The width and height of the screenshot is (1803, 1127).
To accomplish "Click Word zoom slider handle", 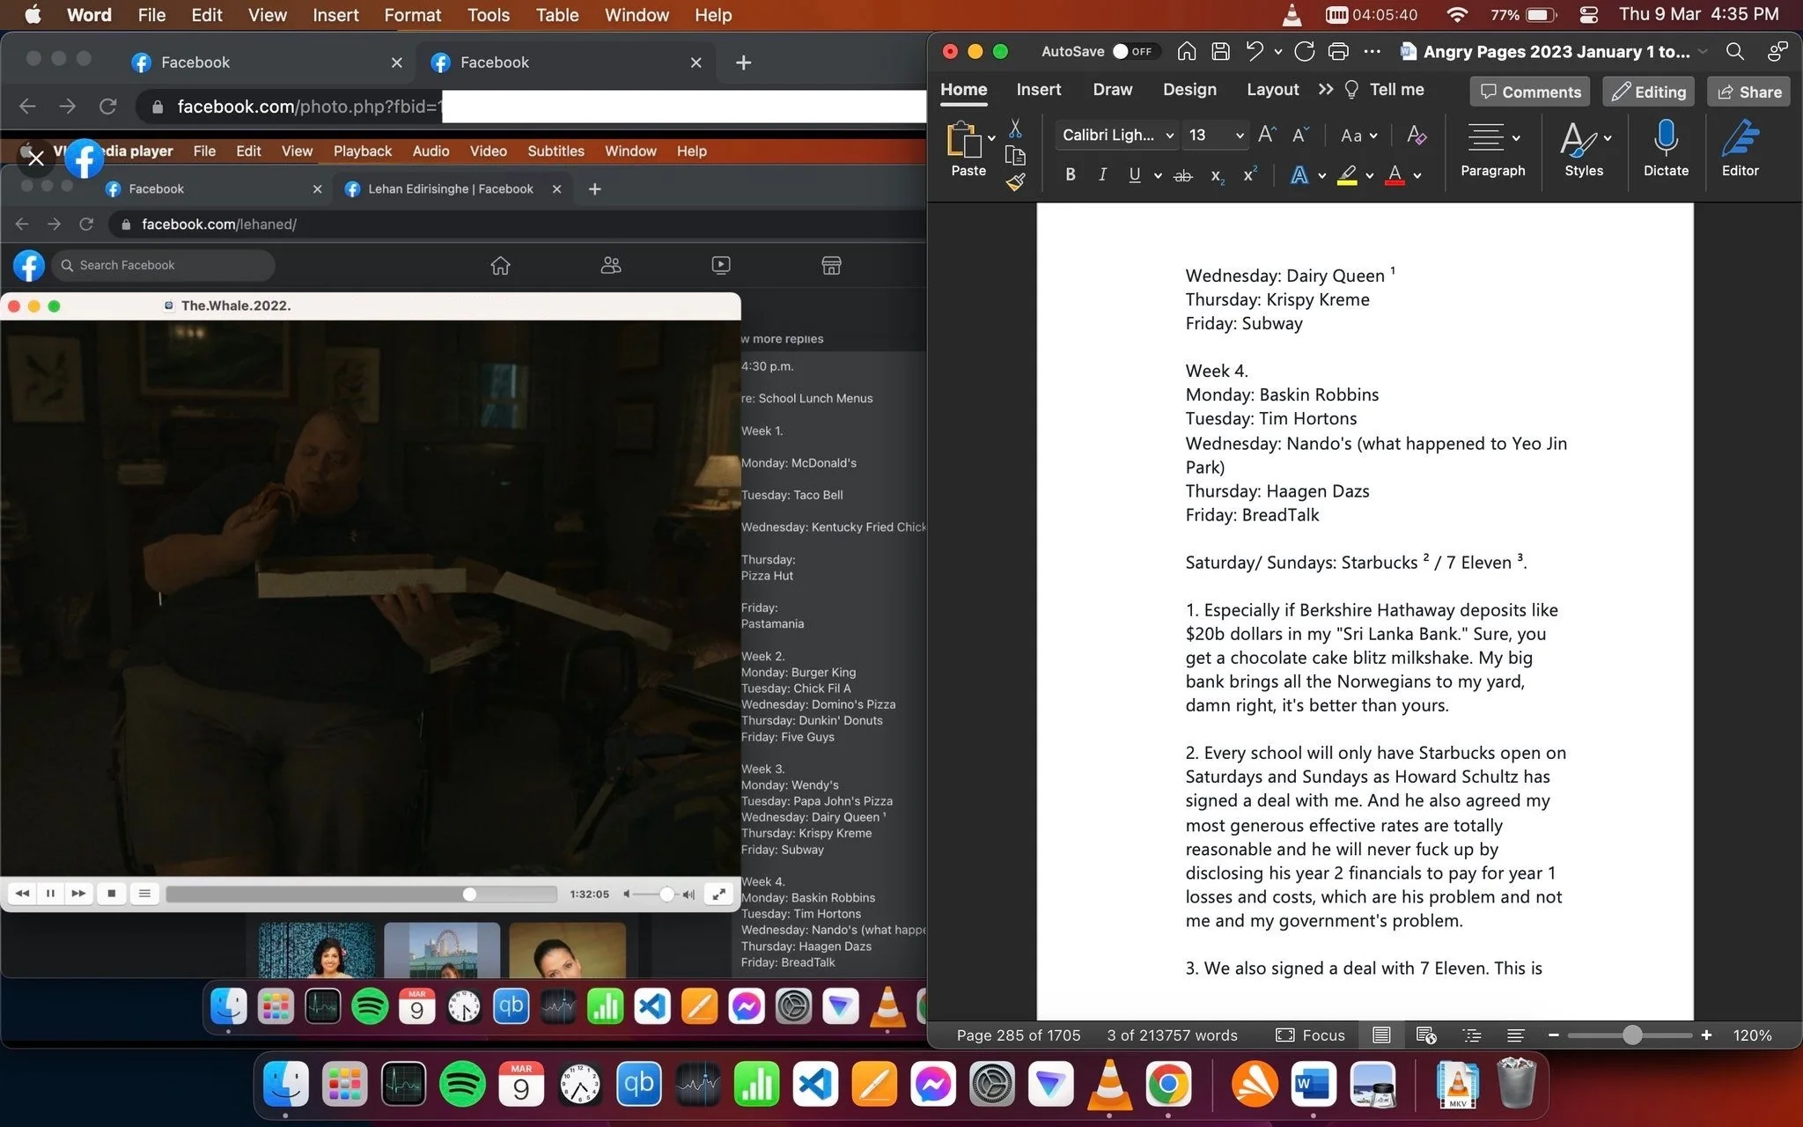I will [x=1632, y=1035].
